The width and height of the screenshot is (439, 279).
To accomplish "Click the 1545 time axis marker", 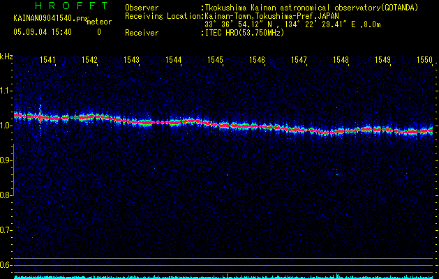I will coord(215,59).
